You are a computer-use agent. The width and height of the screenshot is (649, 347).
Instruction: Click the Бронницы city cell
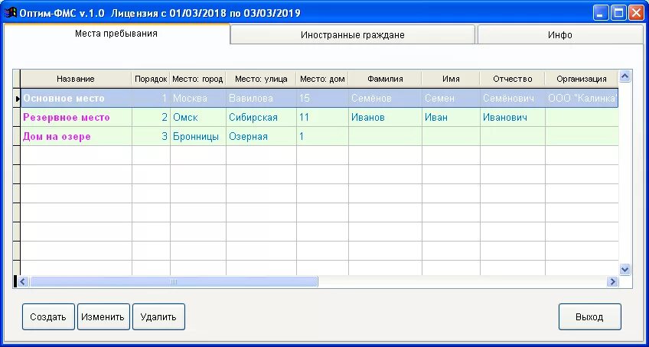(198, 137)
